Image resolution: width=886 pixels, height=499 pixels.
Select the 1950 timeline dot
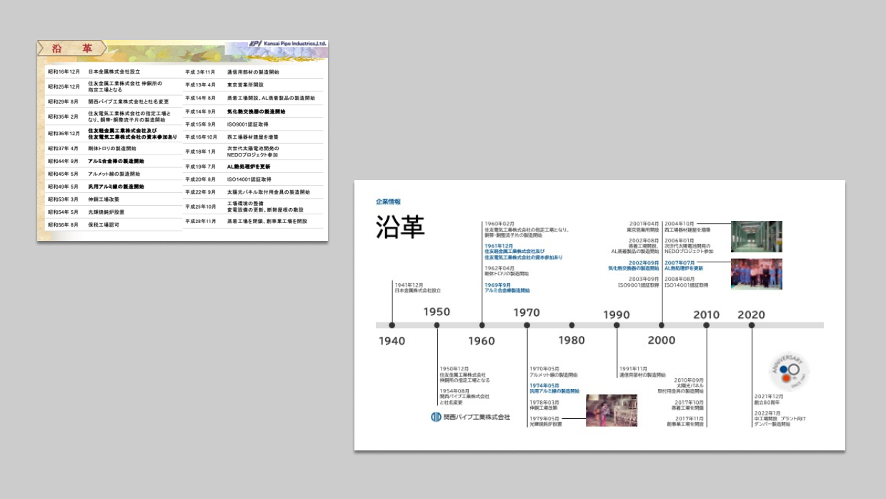coord(437,325)
